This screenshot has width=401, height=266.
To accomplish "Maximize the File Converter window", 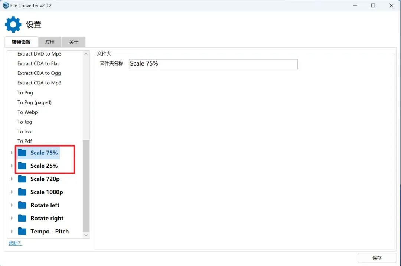I will pyautogui.click(x=373, y=5).
